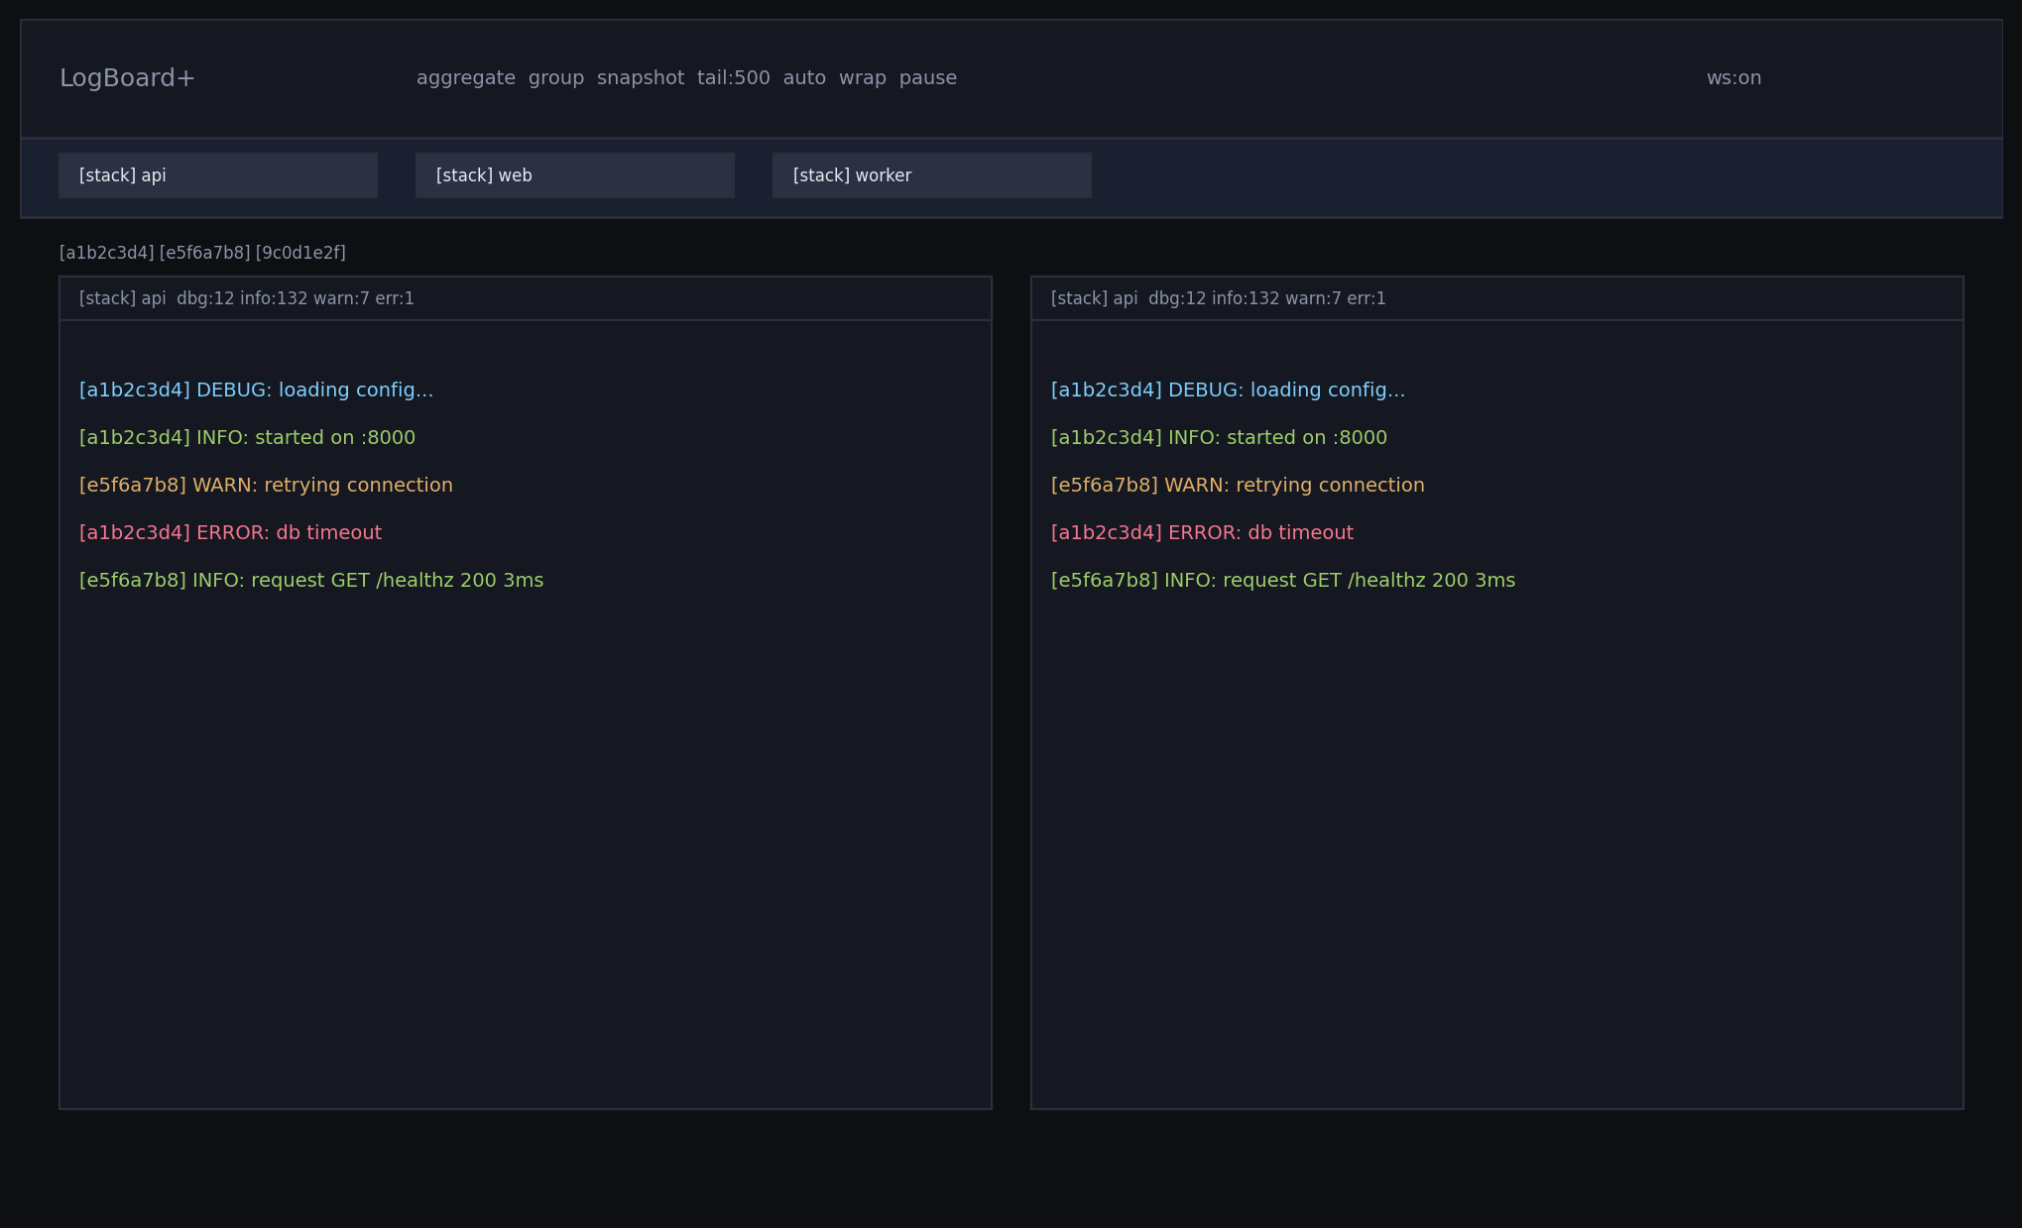Select WARN retrying connection line in right panel
This screenshot has width=2022, height=1228.
point(1237,486)
